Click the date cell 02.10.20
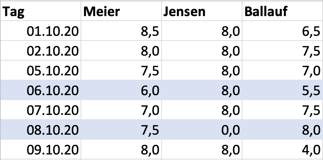 coord(41,50)
